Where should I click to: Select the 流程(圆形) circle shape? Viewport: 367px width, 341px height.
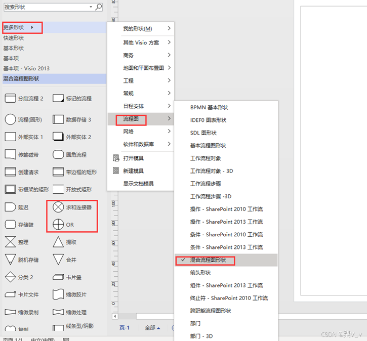click(x=10, y=119)
